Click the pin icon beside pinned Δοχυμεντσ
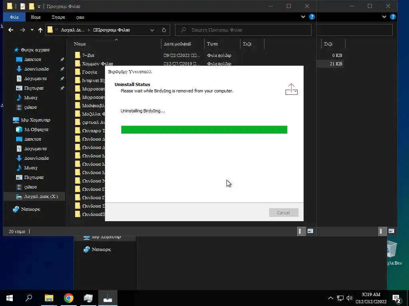409x306 pixels. point(62,78)
